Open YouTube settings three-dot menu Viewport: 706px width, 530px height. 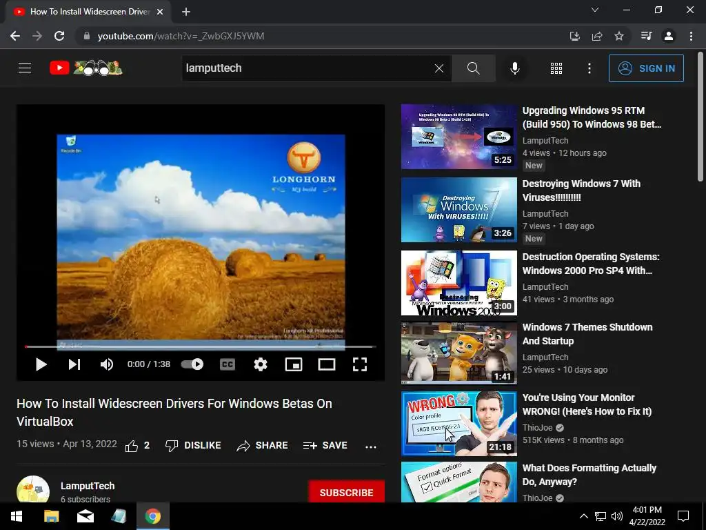(x=589, y=68)
